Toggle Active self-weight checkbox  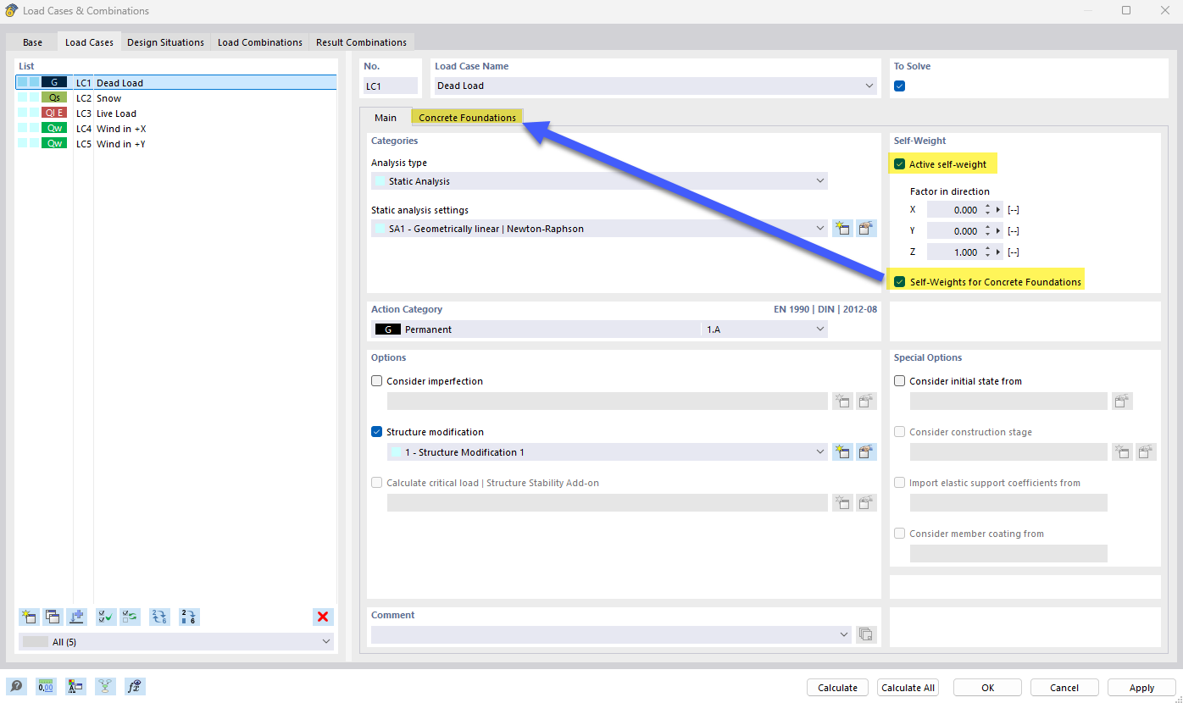pos(899,163)
